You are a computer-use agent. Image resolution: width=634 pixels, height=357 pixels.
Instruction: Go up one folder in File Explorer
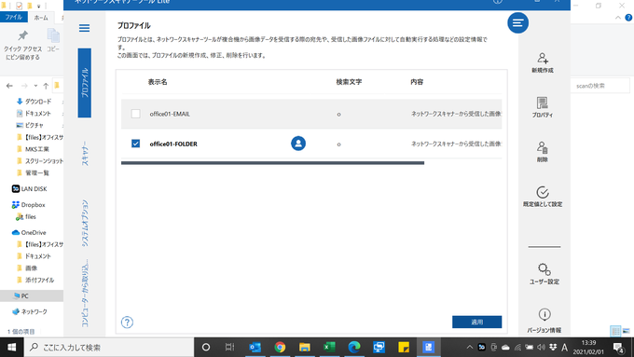pyautogui.click(x=46, y=86)
